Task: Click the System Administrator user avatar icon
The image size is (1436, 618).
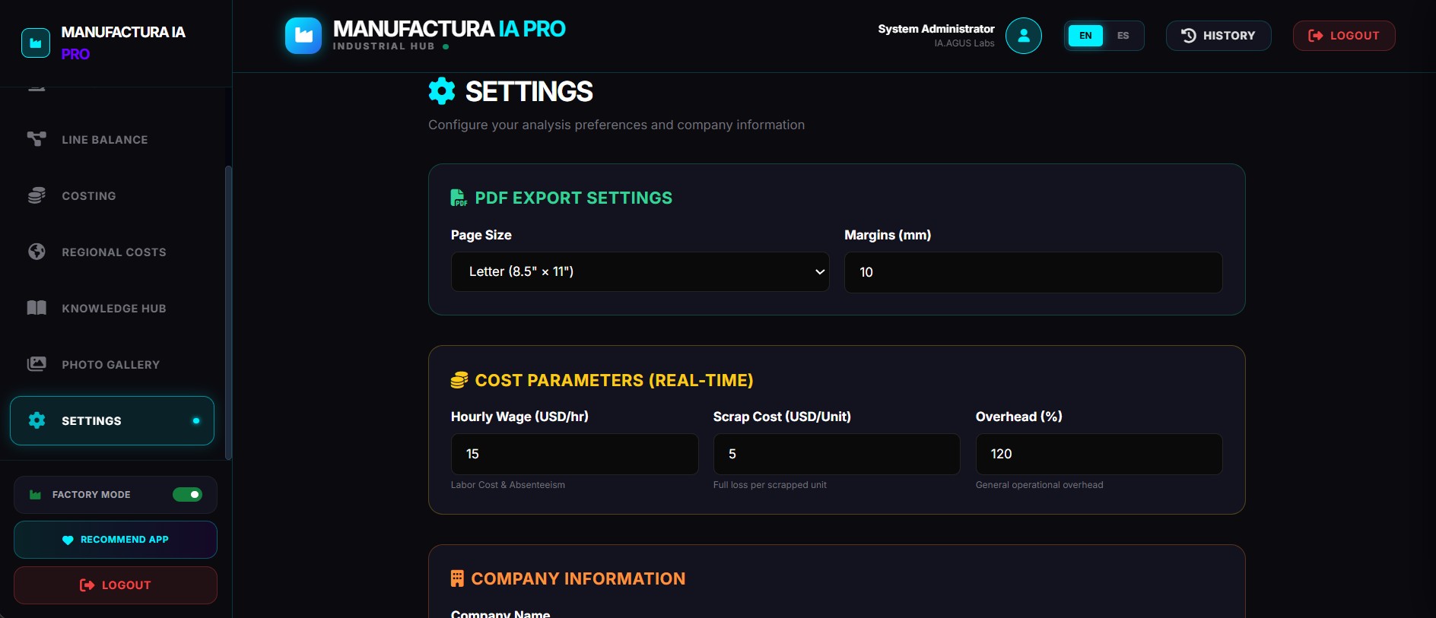Action: pos(1023,36)
